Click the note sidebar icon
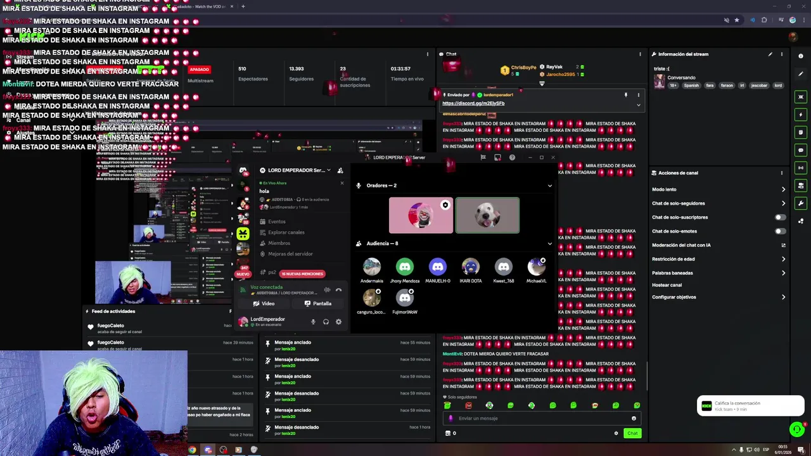 [801, 132]
